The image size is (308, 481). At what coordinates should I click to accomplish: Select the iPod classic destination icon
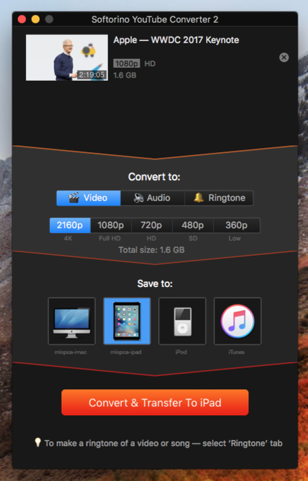(x=182, y=321)
